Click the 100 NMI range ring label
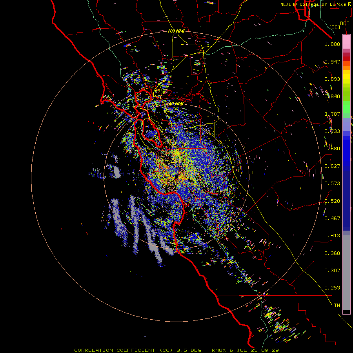Image resolution: width=353 pixels, height=353 pixels. pos(176,31)
